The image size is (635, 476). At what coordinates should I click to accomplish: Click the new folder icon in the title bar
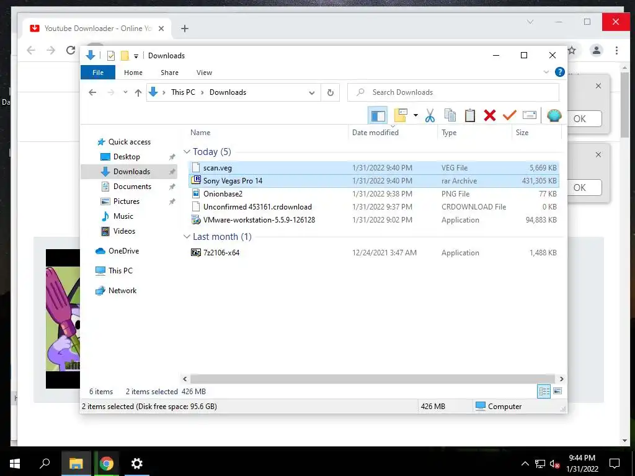pyautogui.click(x=125, y=55)
